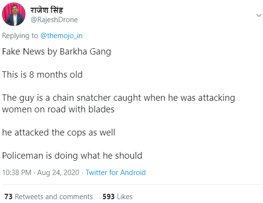263x203 pixels.
Task: Click the Aug 24, 2020 date
Action: pyautogui.click(x=58, y=173)
